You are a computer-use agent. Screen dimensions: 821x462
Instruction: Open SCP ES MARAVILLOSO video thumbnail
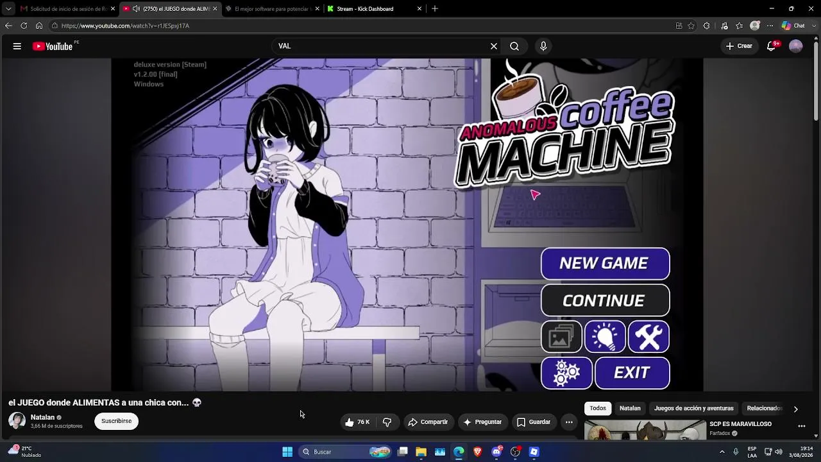coord(645,430)
